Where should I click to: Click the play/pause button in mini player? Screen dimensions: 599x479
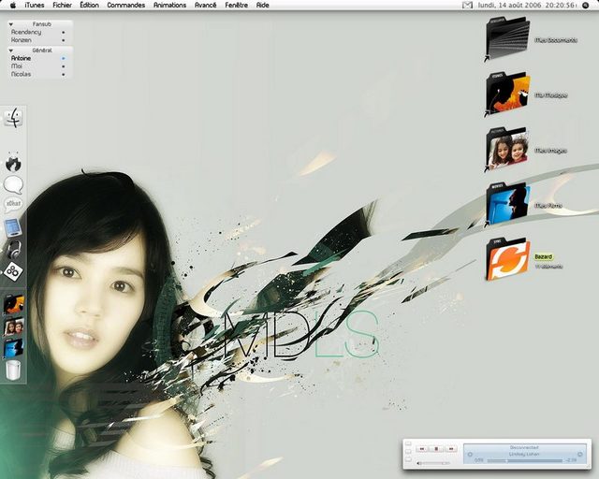(x=436, y=449)
